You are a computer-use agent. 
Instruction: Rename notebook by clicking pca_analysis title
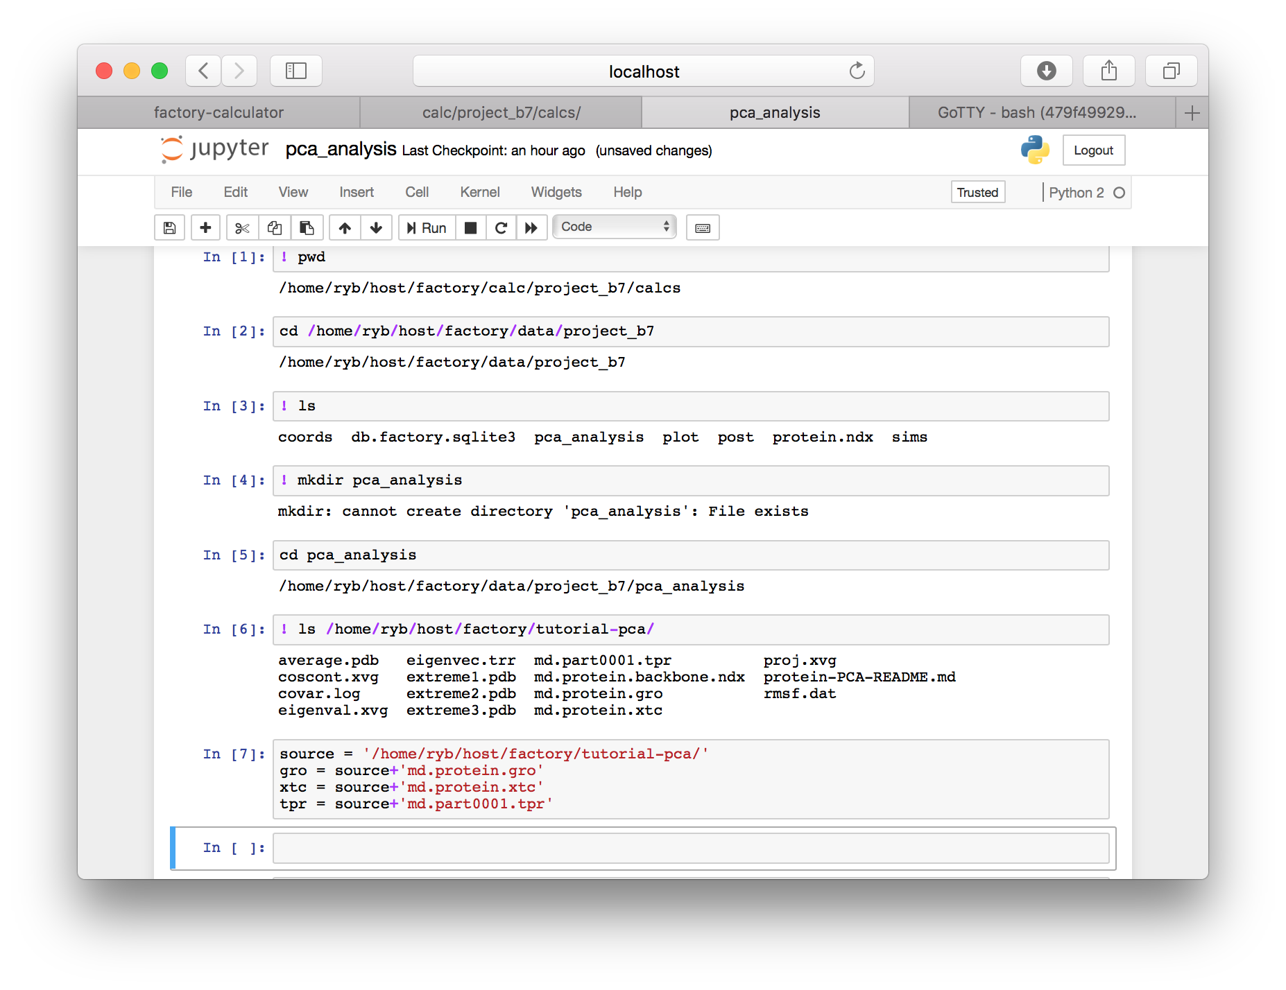(x=341, y=149)
